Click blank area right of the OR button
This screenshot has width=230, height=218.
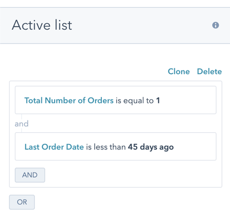pyautogui.click(x=128, y=202)
